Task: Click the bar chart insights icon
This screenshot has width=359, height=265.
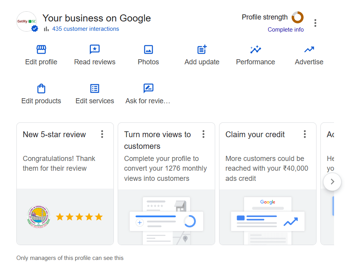Action: click(46, 29)
